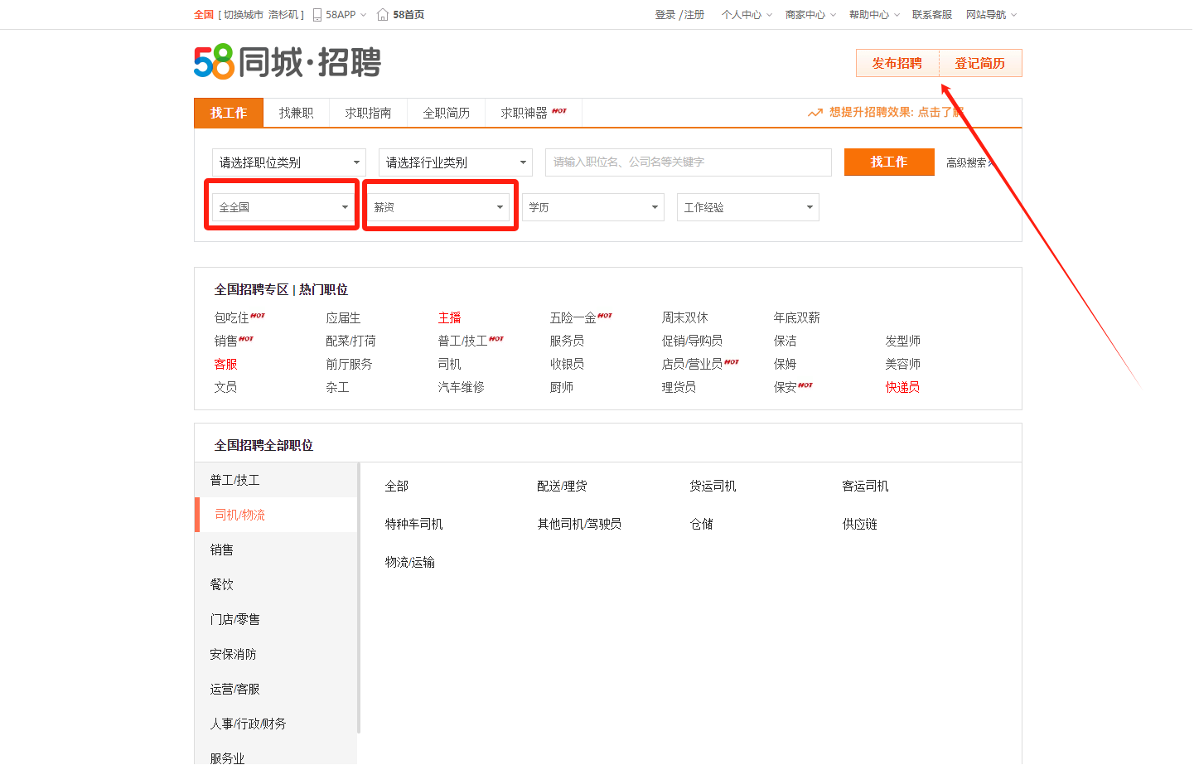Expand the 网站导航 menu

coord(986,14)
